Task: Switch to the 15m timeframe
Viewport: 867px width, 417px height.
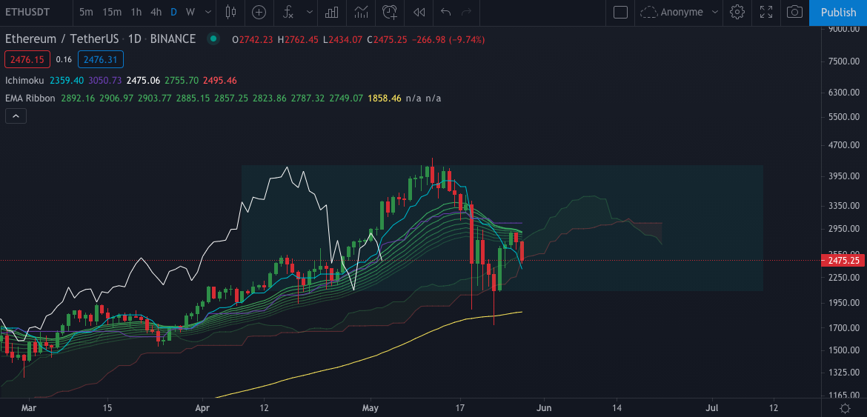Action: tap(112, 12)
